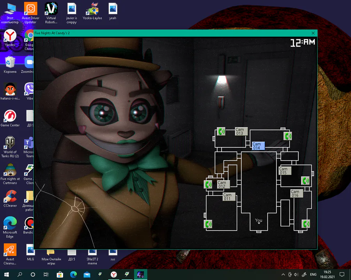Click the 12:AM clock in the game
The width and height of the screenshot is (351, 280).
point(303,43)
